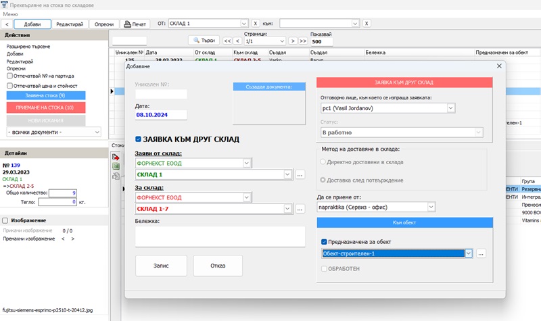This screenshot has height=321, width=541.
Task: Click the Показвай 500 field
Action: pyautogui.click(x=321, y=42)
